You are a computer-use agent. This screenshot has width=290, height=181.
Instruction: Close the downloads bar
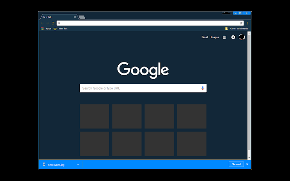247,164
